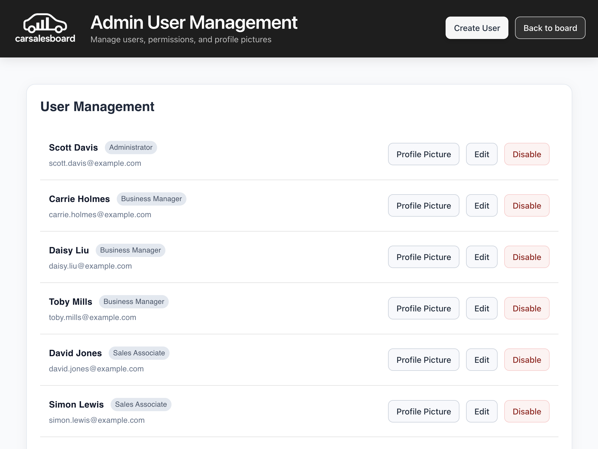598x449 pixels.
Task: Disable Simon Lewis's account
Action: 527,411
